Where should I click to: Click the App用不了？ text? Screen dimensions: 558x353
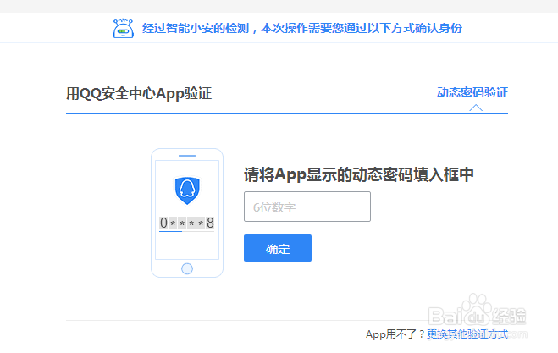tap(395, 334)
